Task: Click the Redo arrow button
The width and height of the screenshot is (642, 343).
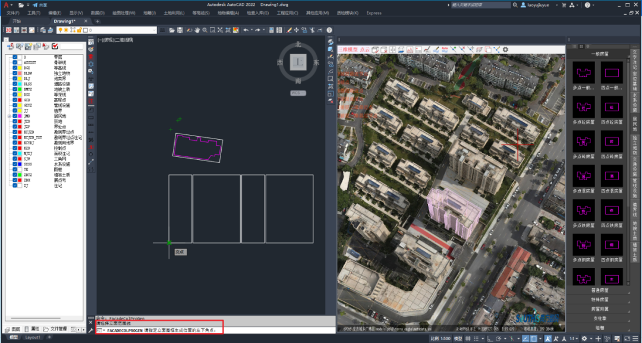Action: 258,30
